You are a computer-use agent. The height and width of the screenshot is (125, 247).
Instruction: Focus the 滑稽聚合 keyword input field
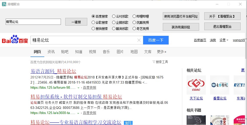[x=33, y=22]
